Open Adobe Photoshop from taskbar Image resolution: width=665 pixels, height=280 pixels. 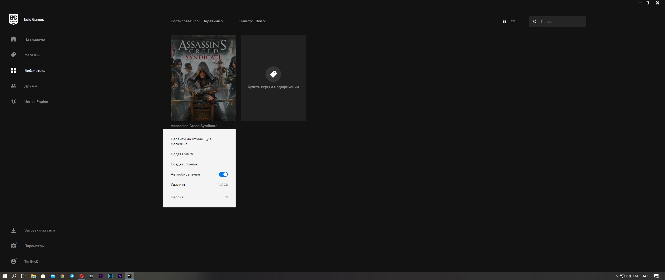[x=110, y=276]
